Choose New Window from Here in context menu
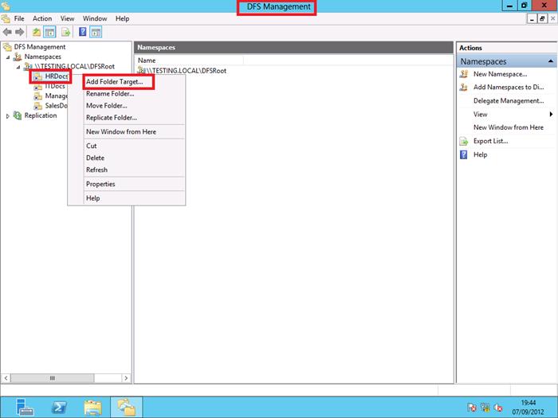Viewport: 558px width, 418px height. 121,132
